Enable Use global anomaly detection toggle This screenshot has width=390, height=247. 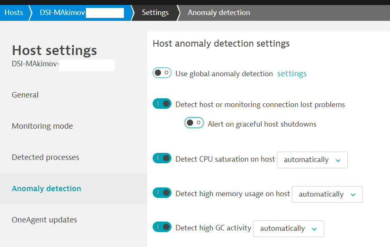162,73
